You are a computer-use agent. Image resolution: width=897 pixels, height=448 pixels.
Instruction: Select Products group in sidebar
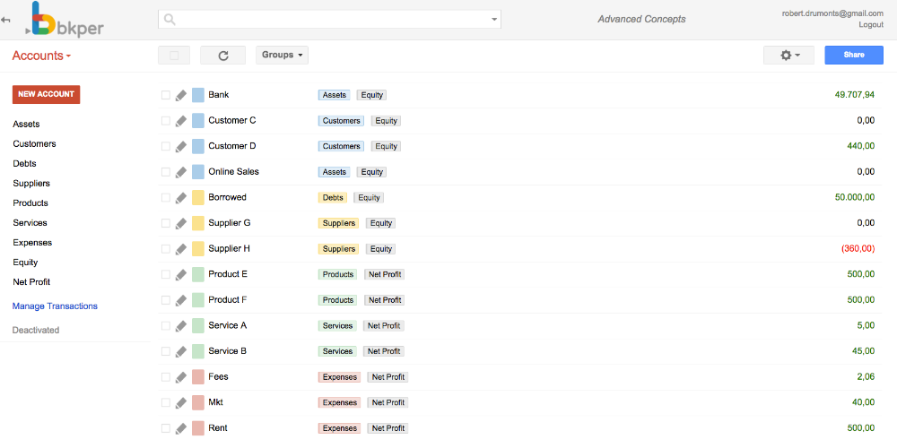point(30,202)
